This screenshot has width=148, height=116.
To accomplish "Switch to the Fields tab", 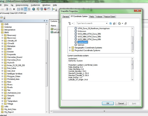I will pyautogui.click(x=92, y=17).
